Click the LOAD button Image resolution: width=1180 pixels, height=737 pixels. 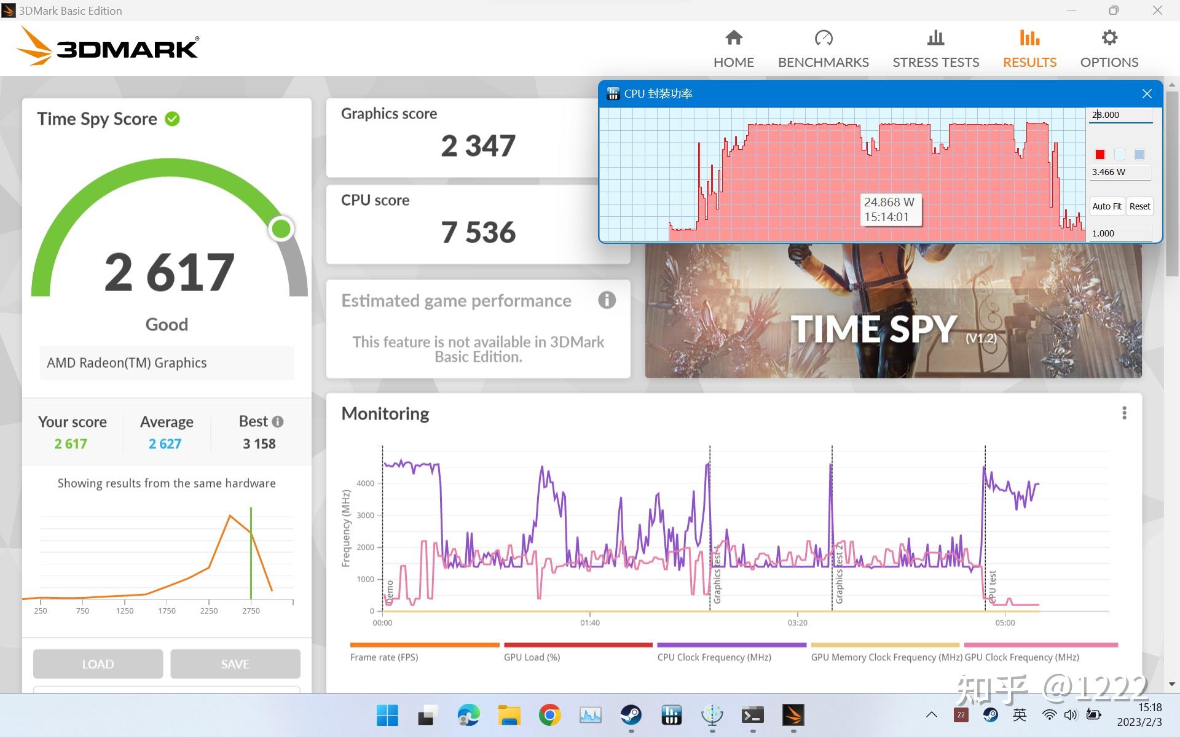point(98,664)
